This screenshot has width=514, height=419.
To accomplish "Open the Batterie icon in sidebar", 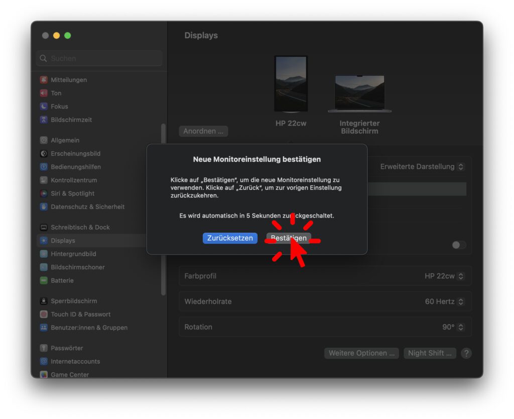I will (x=44, y=280).
